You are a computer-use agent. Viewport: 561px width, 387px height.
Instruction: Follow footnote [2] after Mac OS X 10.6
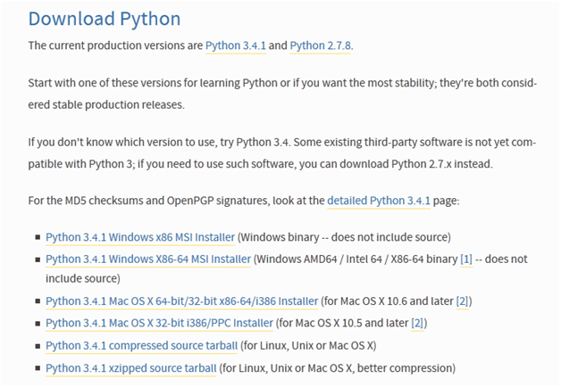[x=462, y=301]
